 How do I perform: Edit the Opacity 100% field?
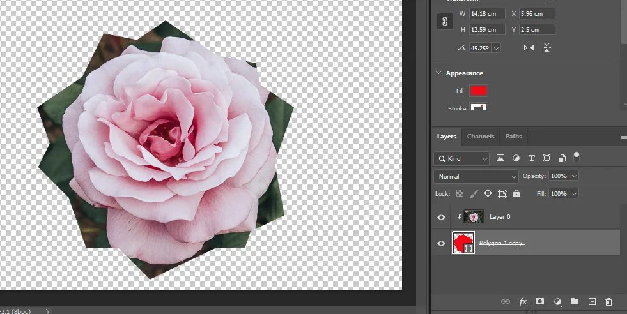(x=559, y=176)
